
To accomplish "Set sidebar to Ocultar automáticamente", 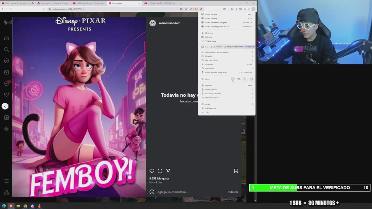I will click(234, 47).
